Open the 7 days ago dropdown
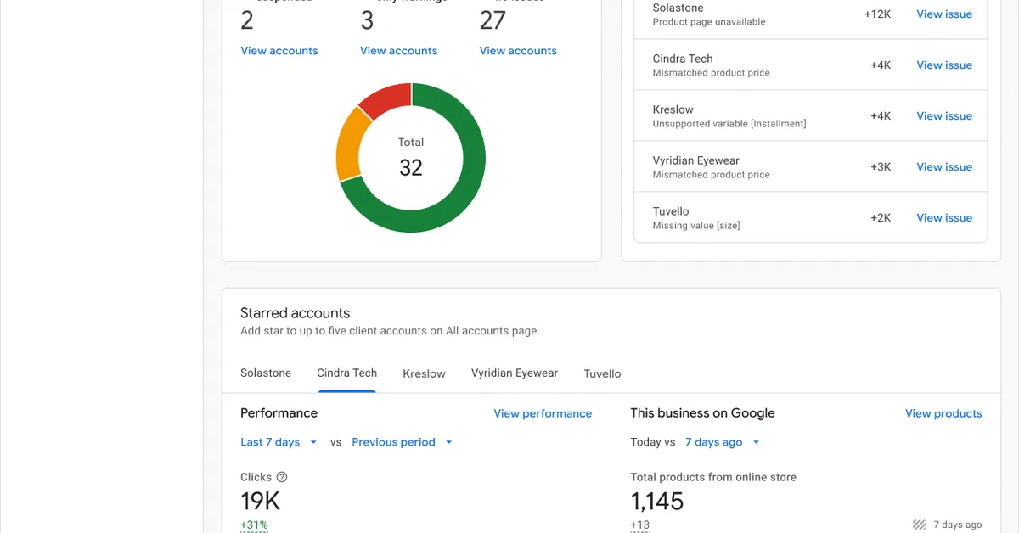1019x533 pixels. click(x=721, y=442)
